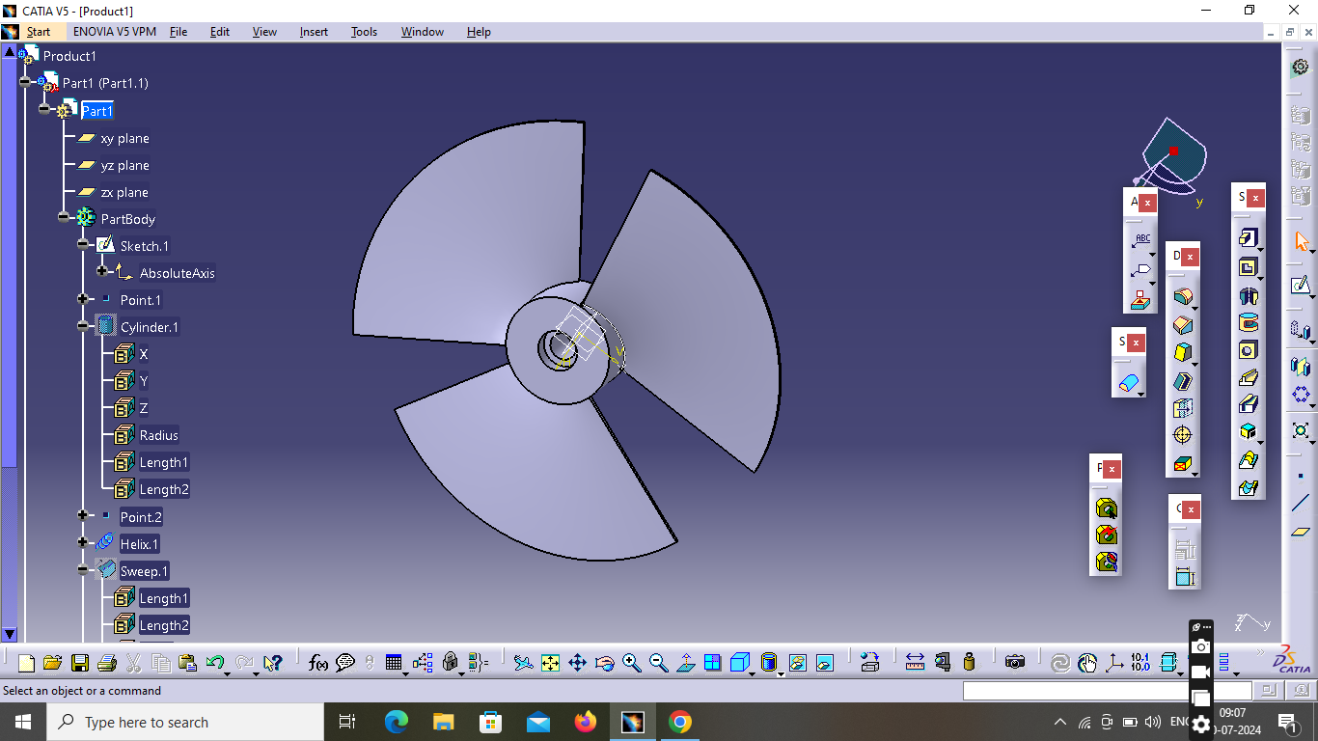Collapse the Cylinder.1 tree node
1318x741 pixels.
(83, 326)
